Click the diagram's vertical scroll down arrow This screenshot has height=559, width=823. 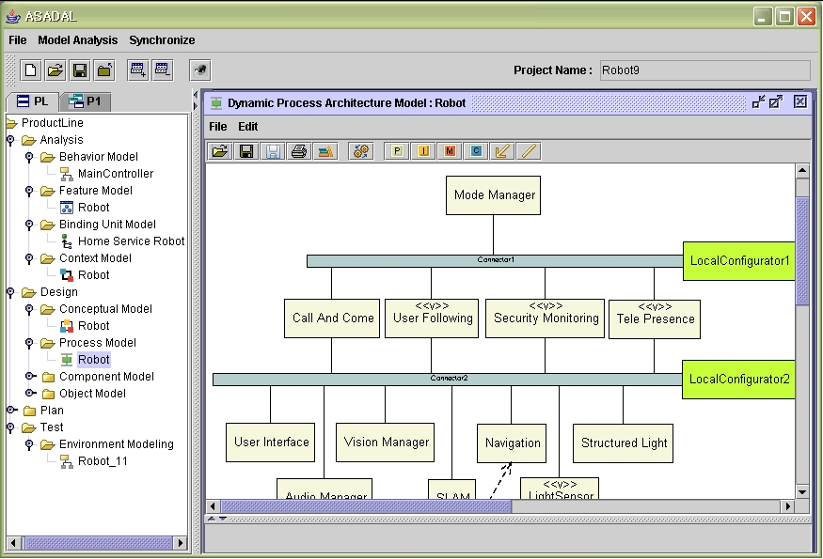pyautogui.click(x=801, y=492)
